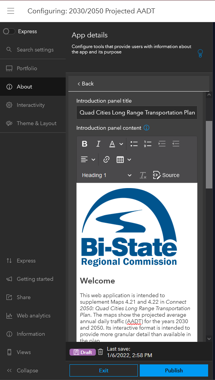Click the scroll up arrow
215x380 pixels.
coord(209,95)
